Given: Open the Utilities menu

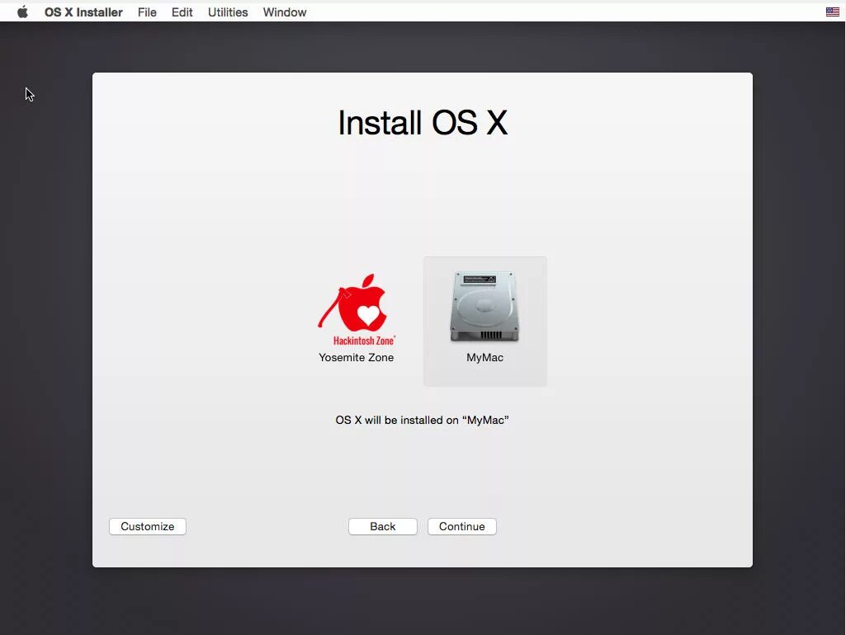Looking at the screenshot, I should pos(228,12).
